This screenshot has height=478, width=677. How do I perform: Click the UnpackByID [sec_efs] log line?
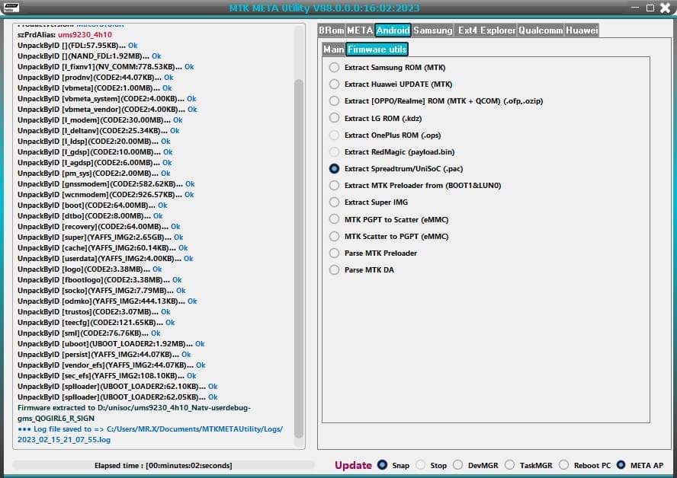tap(107, 375)
